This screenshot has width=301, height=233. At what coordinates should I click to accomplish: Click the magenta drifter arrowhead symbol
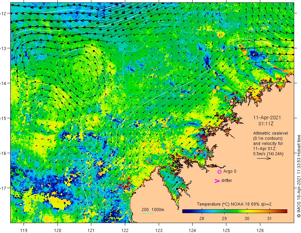pyautogui.click(x=217, y=181)
